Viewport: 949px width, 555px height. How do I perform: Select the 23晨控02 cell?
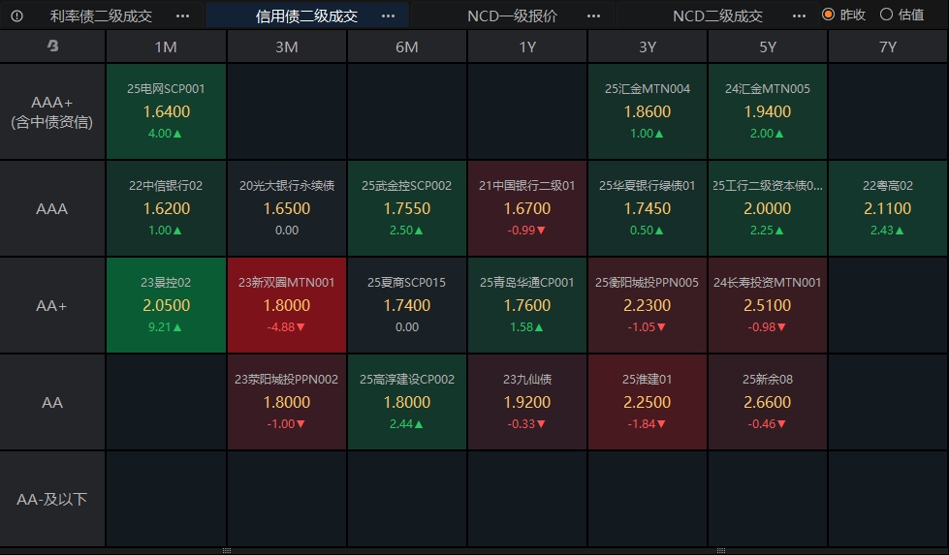coord(166,305)
